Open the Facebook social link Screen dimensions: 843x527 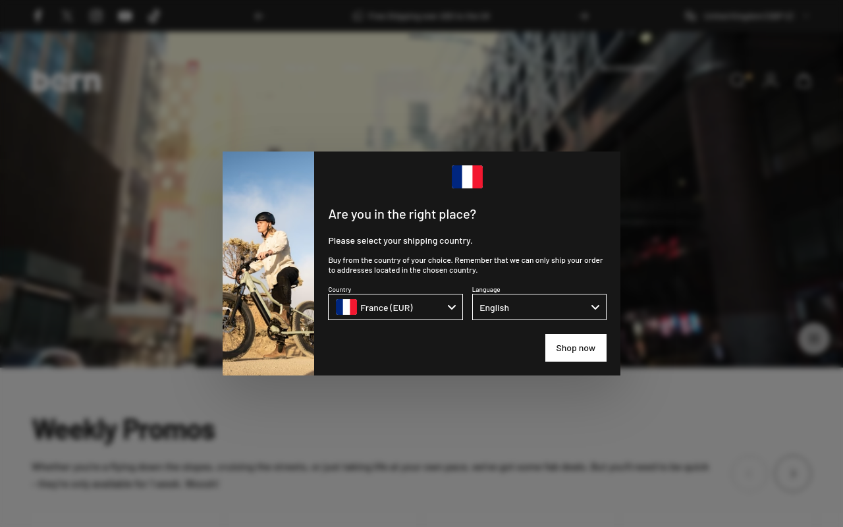coord(38,16)
